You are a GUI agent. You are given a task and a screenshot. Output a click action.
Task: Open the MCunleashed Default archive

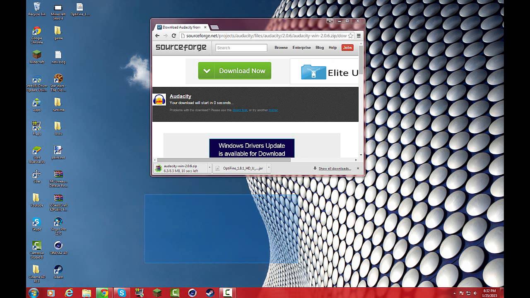pos(58,178)
